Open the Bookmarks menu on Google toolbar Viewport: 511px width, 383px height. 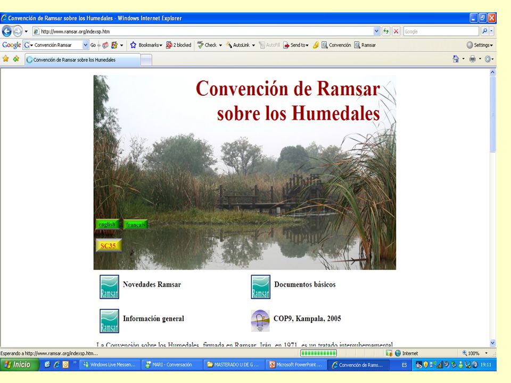tap(146, 45)
